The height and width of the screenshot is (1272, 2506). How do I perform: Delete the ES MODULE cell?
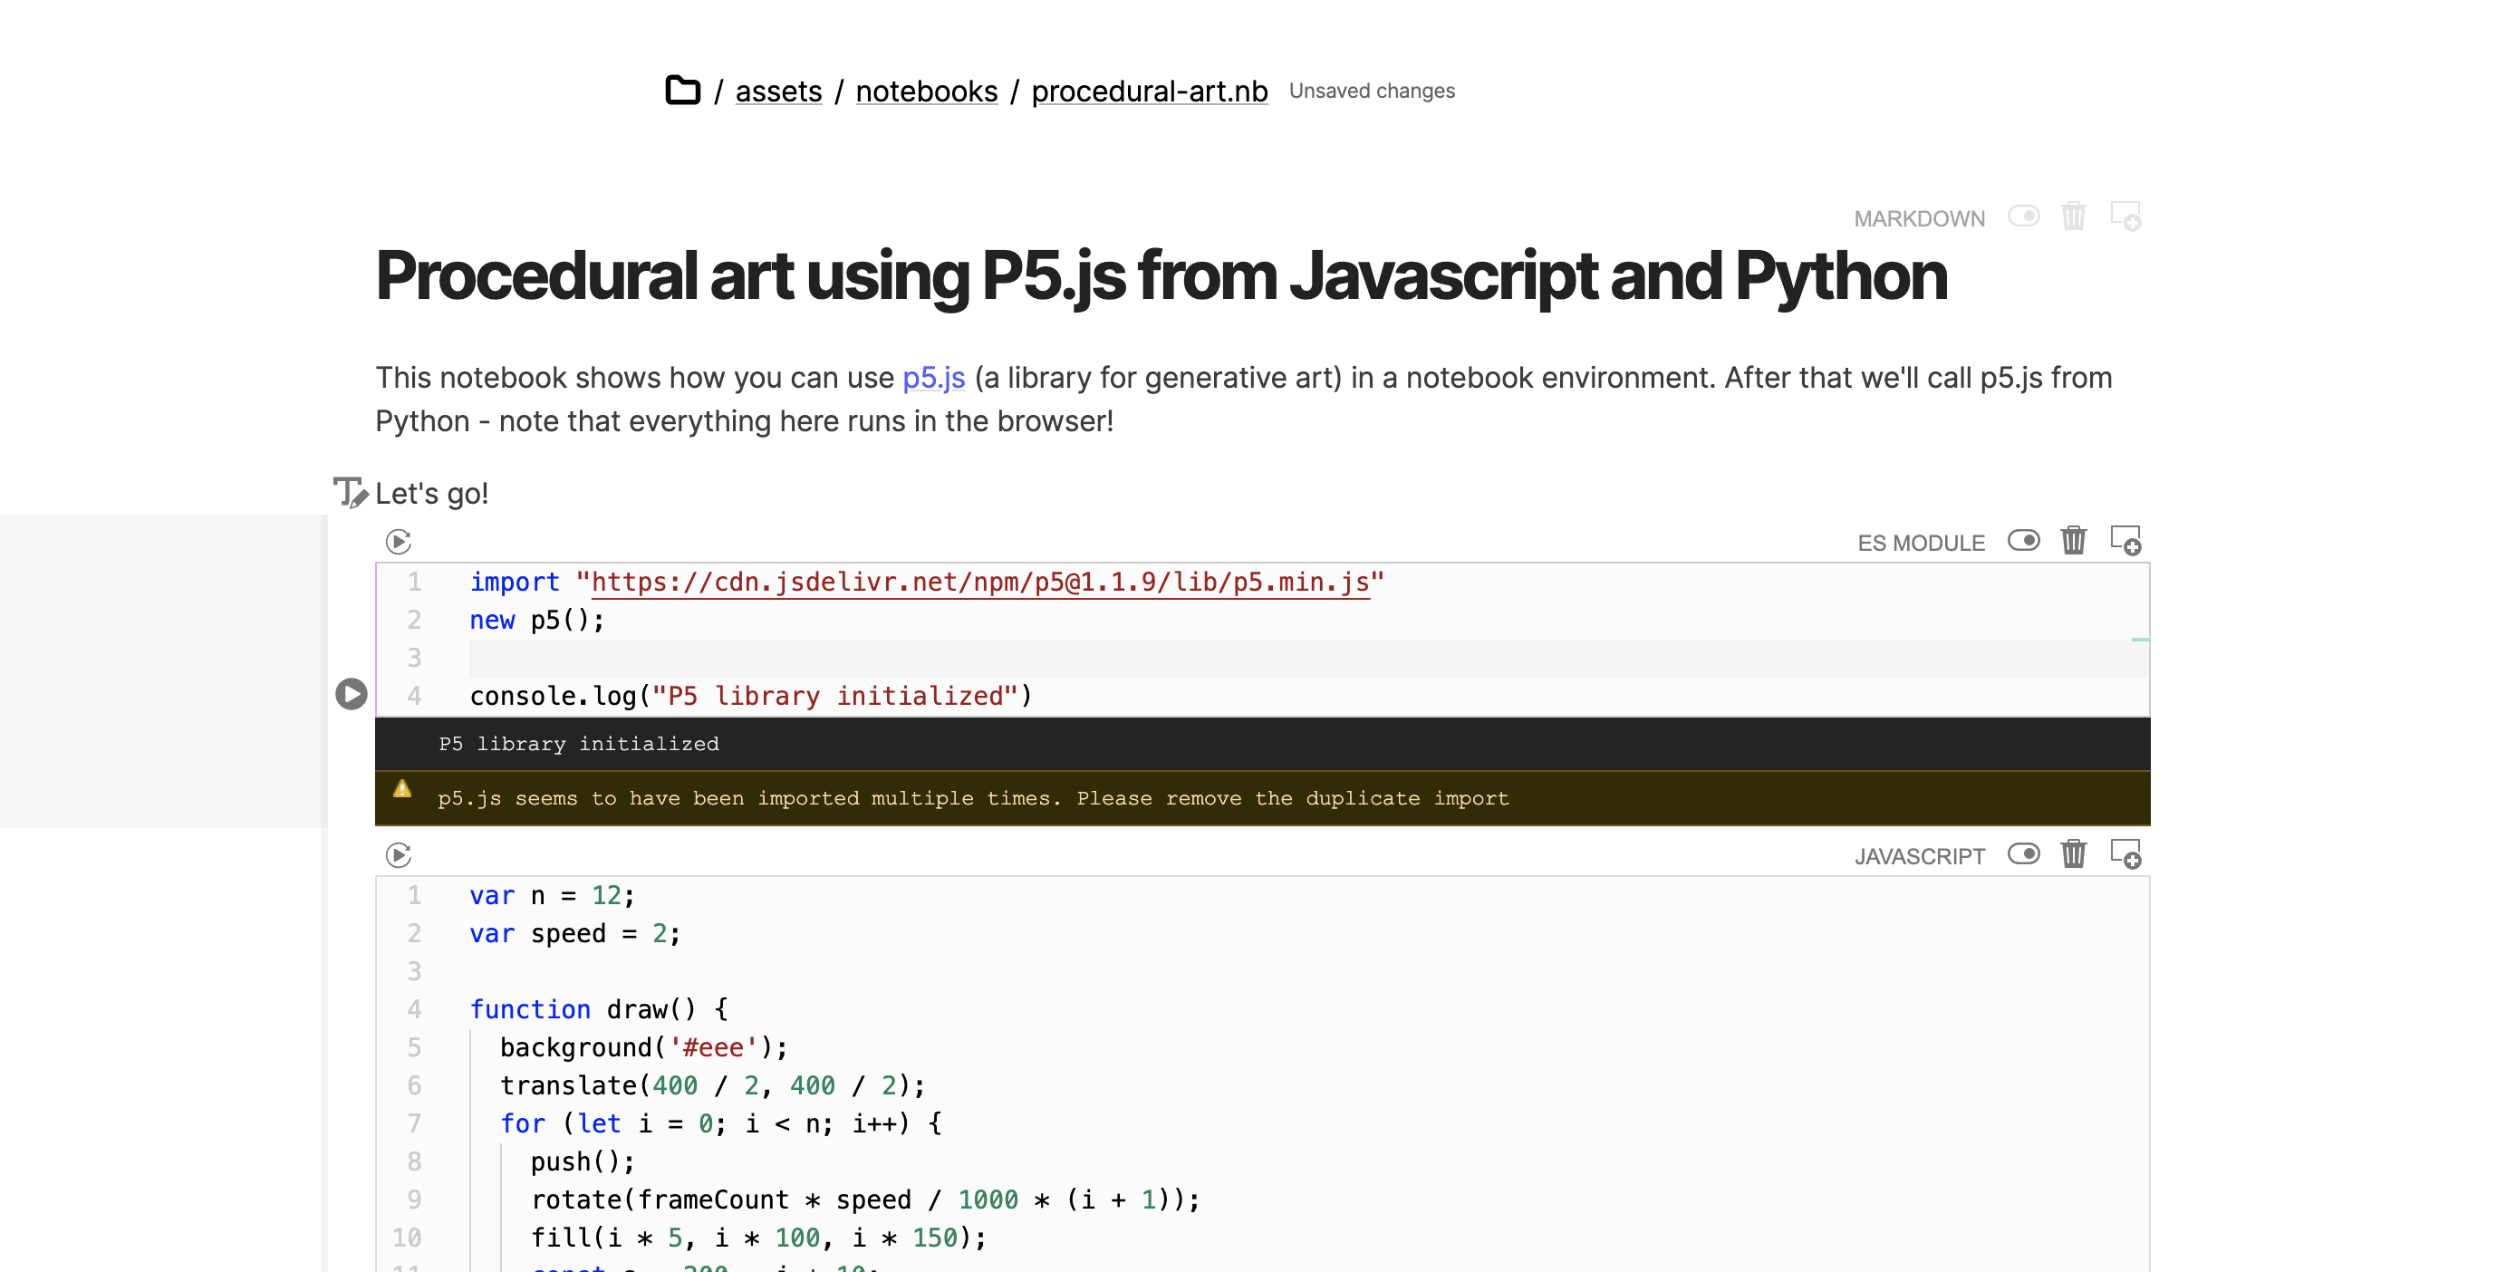point(2073,541)
